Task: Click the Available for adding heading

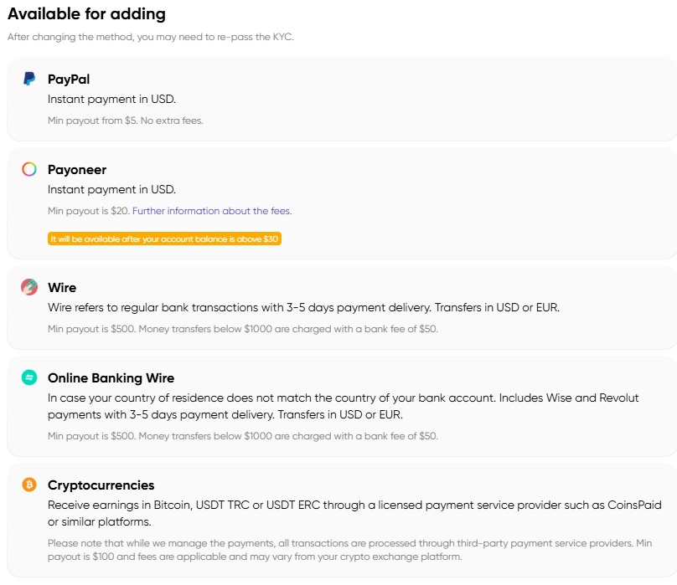Action: [x=86, y=14]
